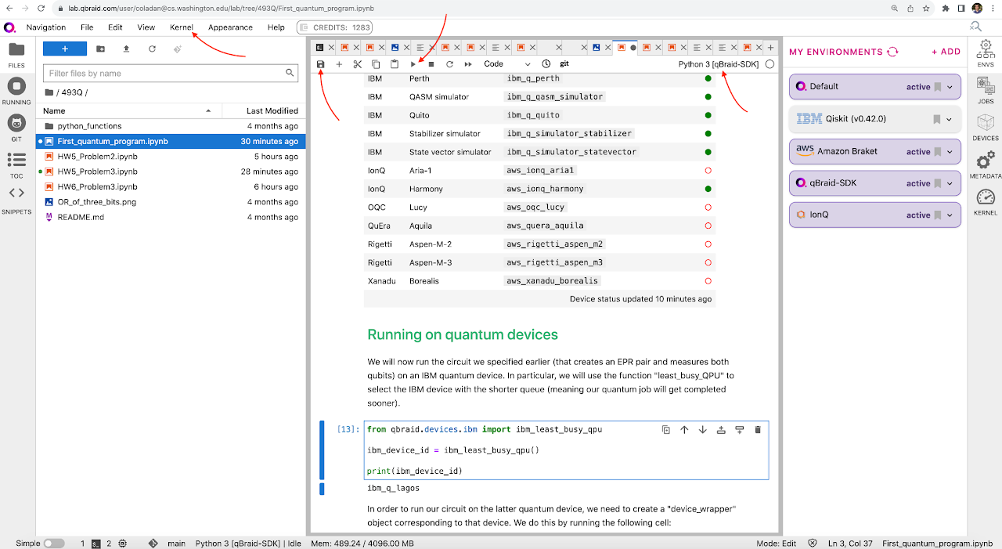The height and width of the screenshot is (549, 1002).
Task: Expand the Default environment card
Action: [950, 87]
